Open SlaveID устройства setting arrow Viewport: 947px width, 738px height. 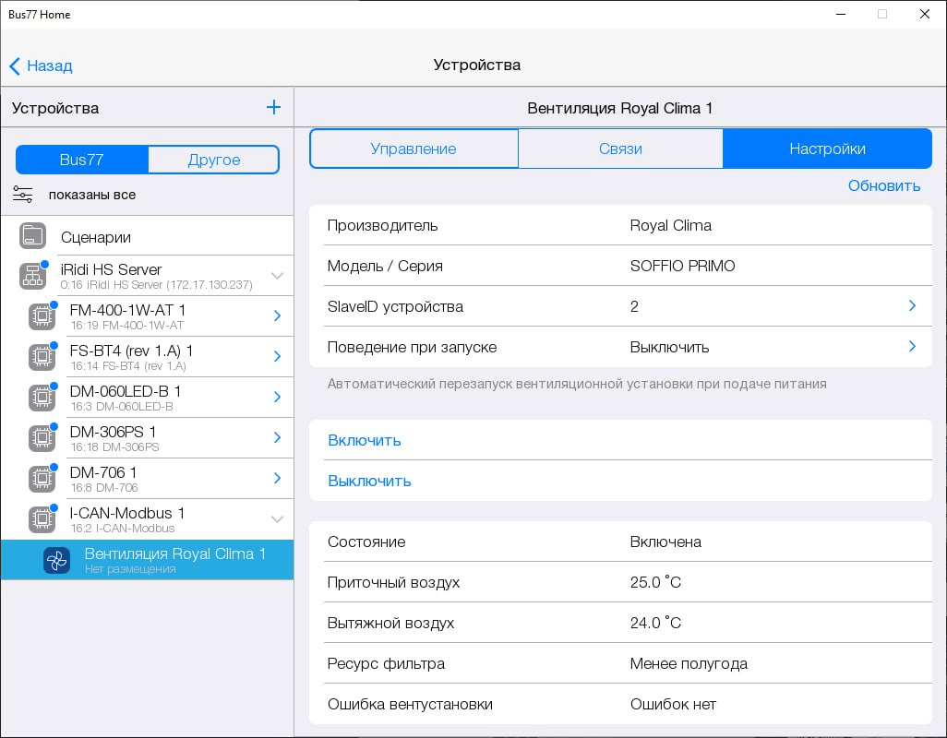tap(912, 306)
